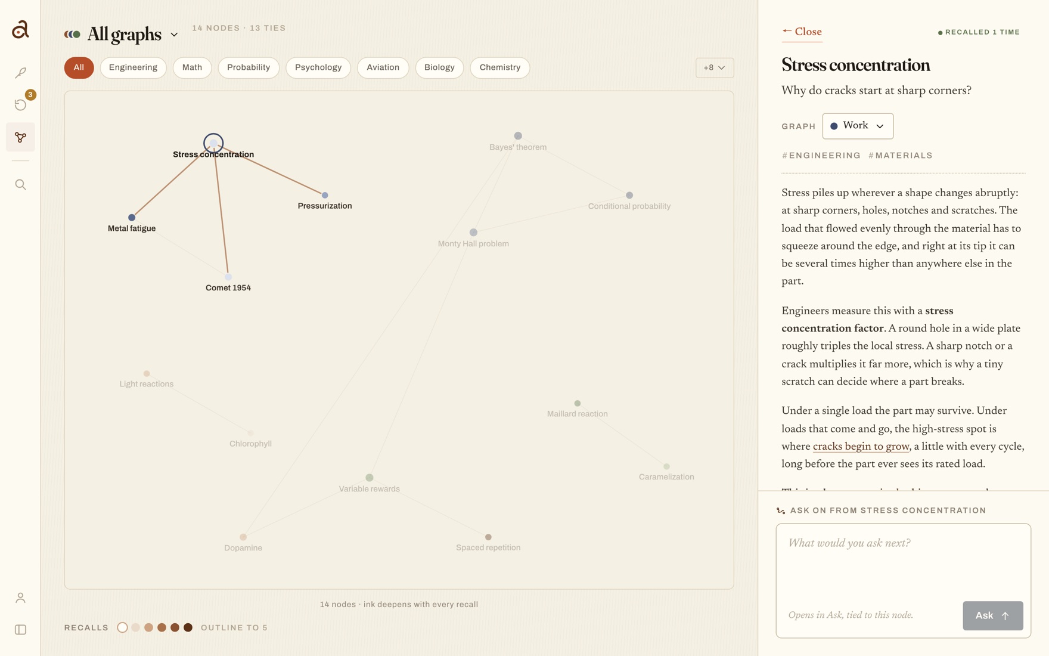Follow the 'cracks begin to grow' link
Image resolution: width=1049 pixels, height=656 pixels.
[x=861, y=447]
